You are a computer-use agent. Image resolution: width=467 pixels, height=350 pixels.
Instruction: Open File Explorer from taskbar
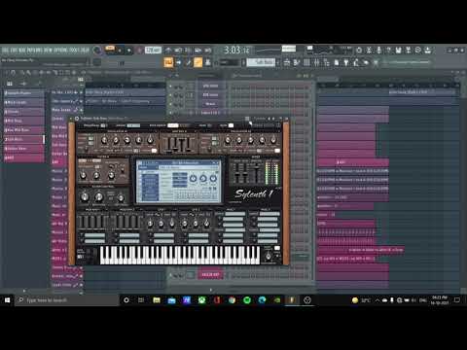pos(157,300)
